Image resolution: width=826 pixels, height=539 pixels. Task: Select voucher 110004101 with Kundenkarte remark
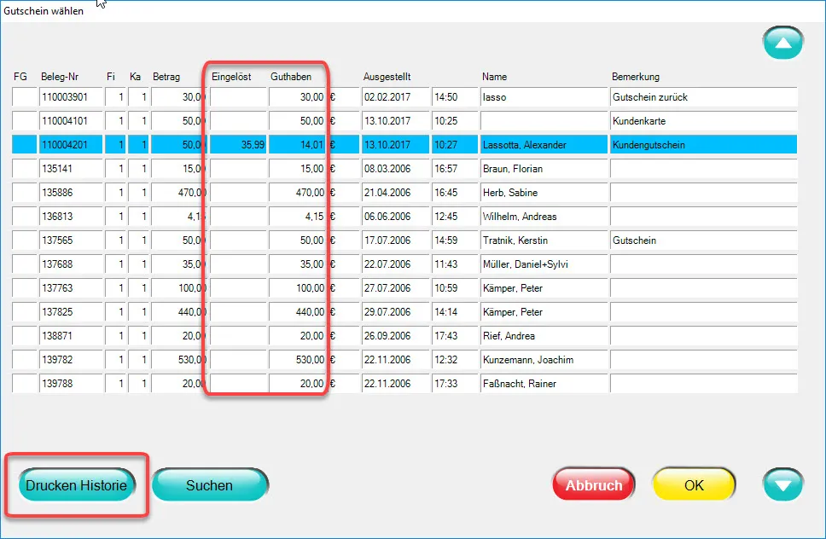(70, 121)
